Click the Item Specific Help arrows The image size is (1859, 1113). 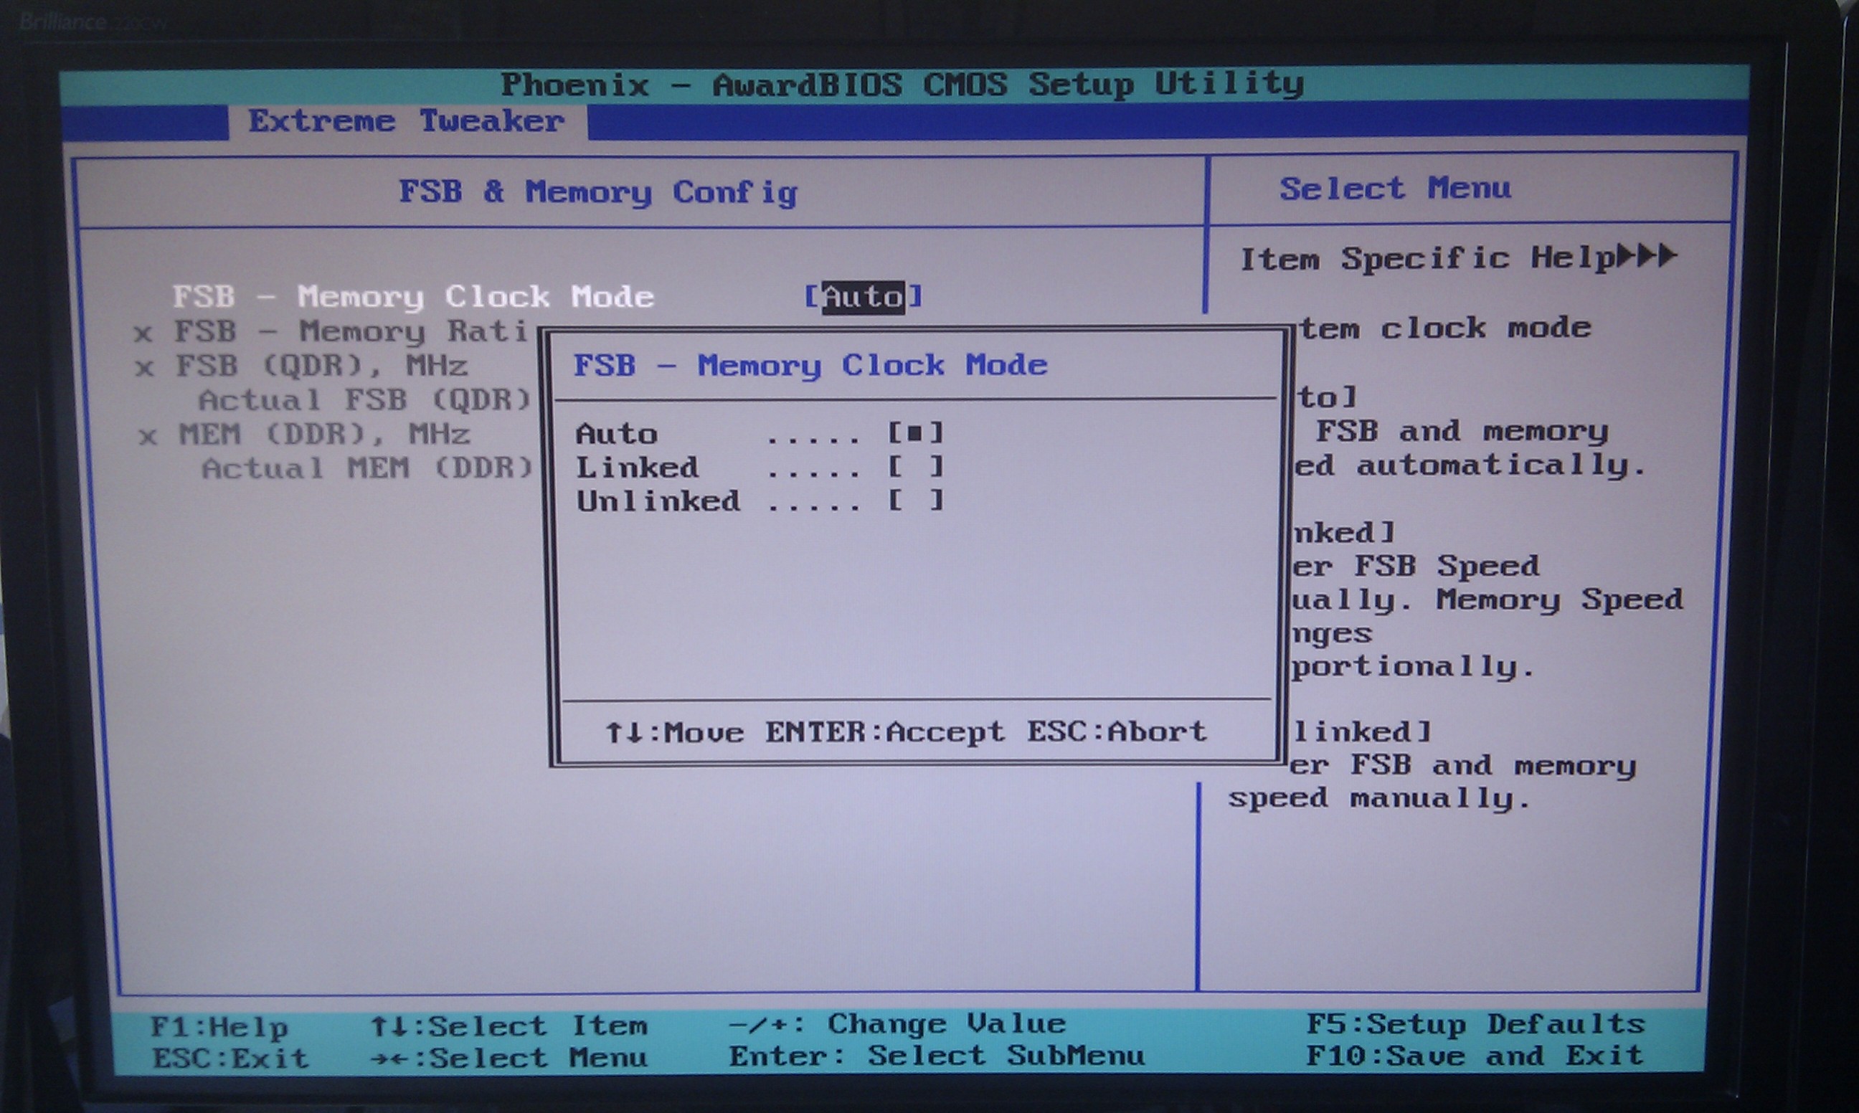click(x=1647, y=257)
